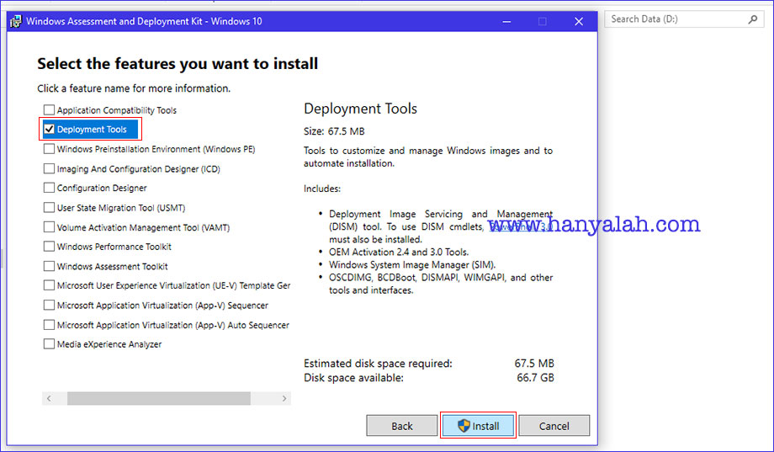Screen dimensions: 774x452
Task: Close the ADK setup window
Action: point(579,21)
